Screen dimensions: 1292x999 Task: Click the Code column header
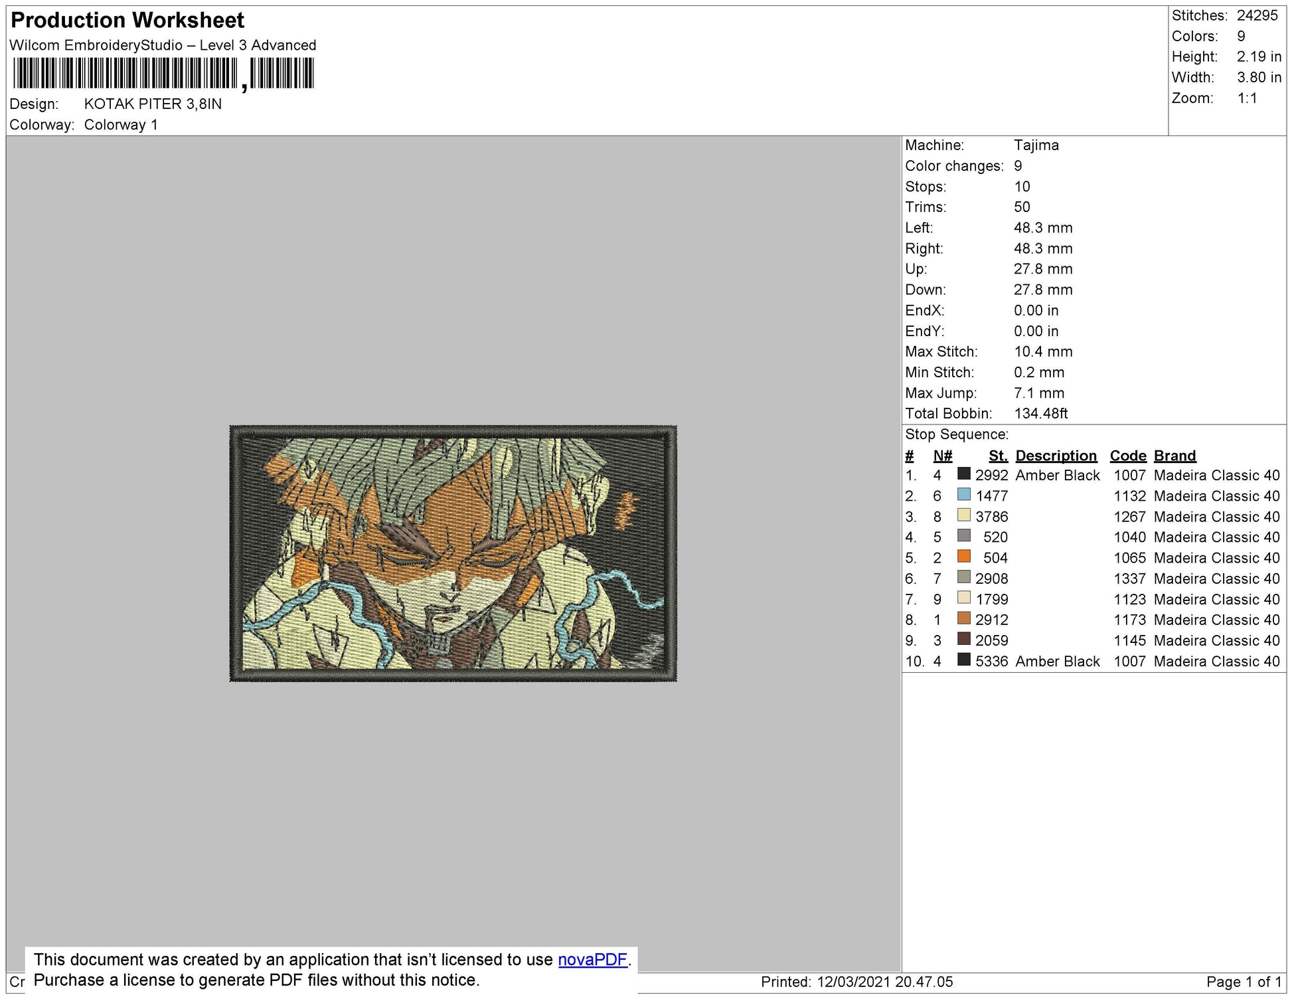1127,456
